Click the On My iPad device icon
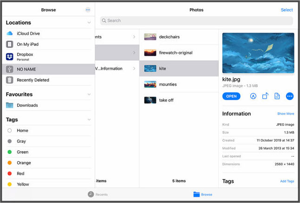300x203 pixels. 10,44
